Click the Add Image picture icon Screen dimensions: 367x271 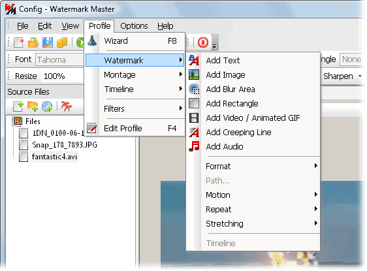pyautogui.click(x=194, y=74)
